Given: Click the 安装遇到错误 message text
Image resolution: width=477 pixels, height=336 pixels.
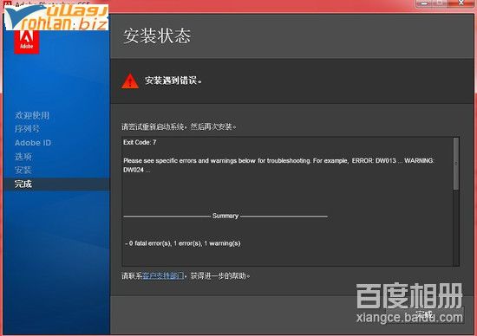Looking at the screenshot, I should pos(173,81).
